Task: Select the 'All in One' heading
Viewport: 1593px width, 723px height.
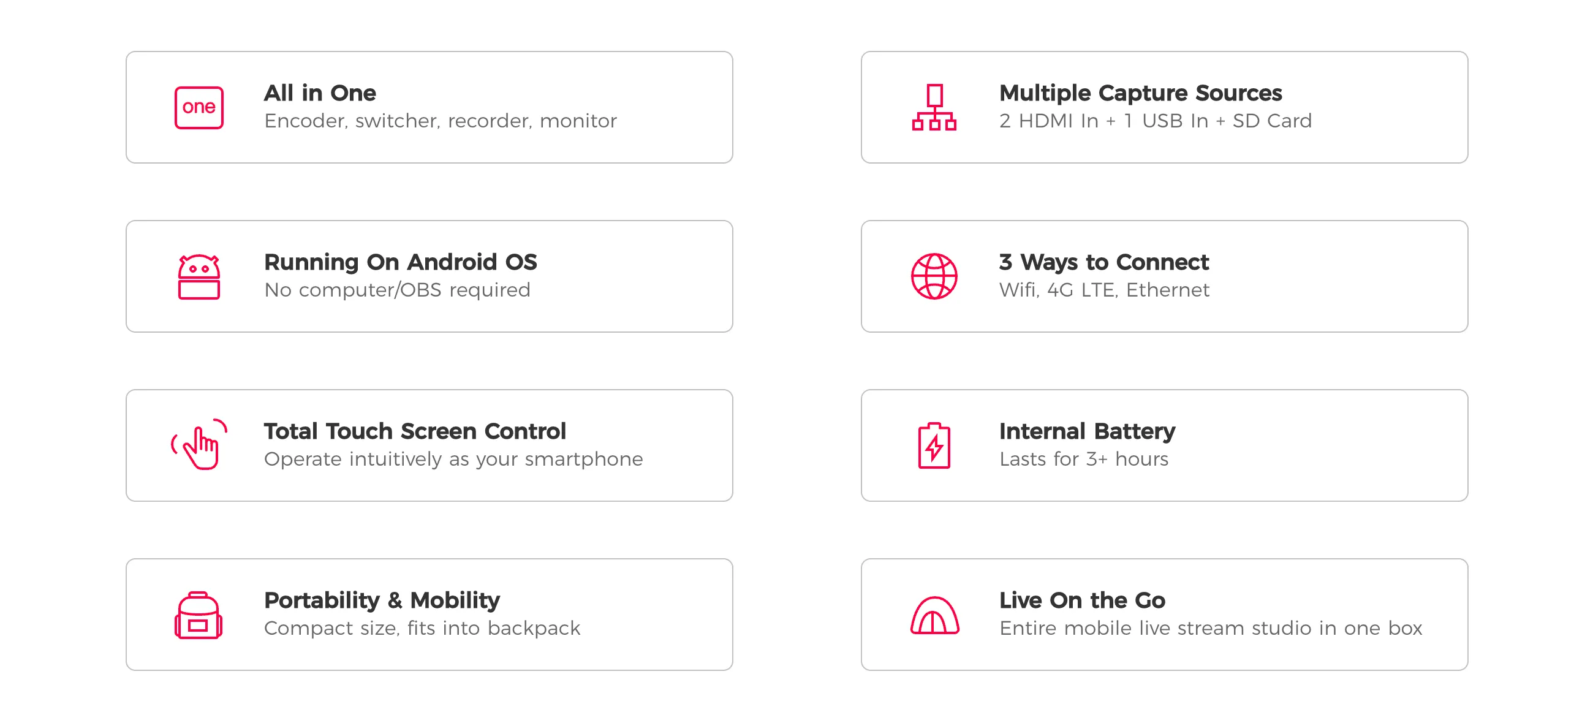Action: tap(320, 93)
